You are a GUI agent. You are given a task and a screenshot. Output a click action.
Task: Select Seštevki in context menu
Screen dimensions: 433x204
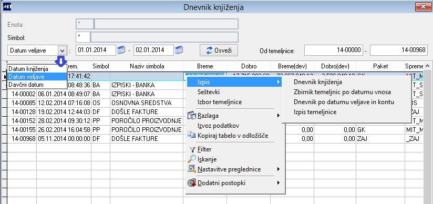pos(234,92)
